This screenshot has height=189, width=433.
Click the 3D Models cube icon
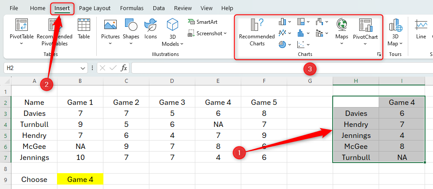tap(173, 24)
